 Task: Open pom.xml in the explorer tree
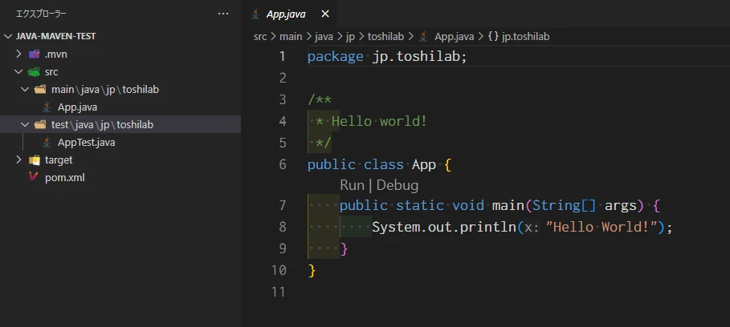click(x=65, y=177)
